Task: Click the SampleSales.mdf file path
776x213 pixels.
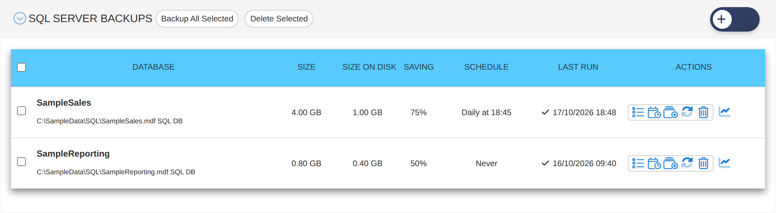Action: (x=109, y=121)
